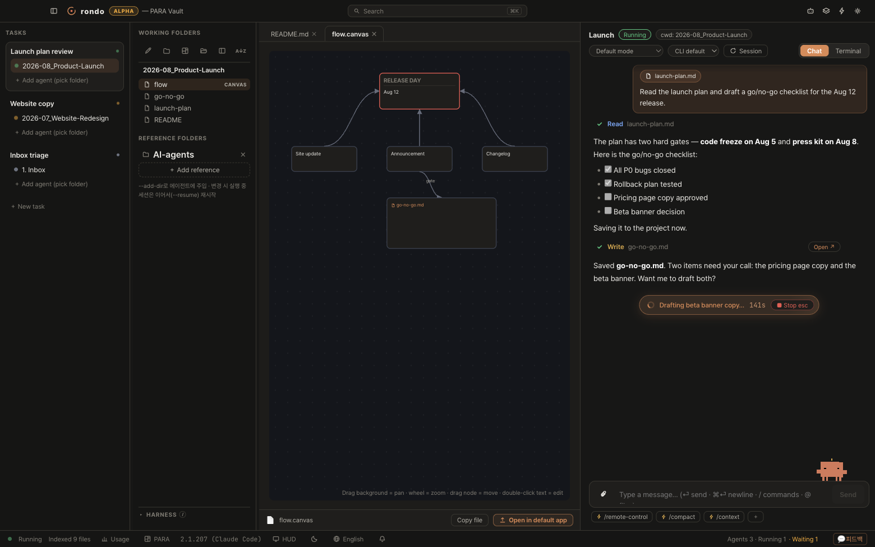Check Pricing page copy approved checkbox
Screen dimensions: 875x547
click(x=608, y=197)
